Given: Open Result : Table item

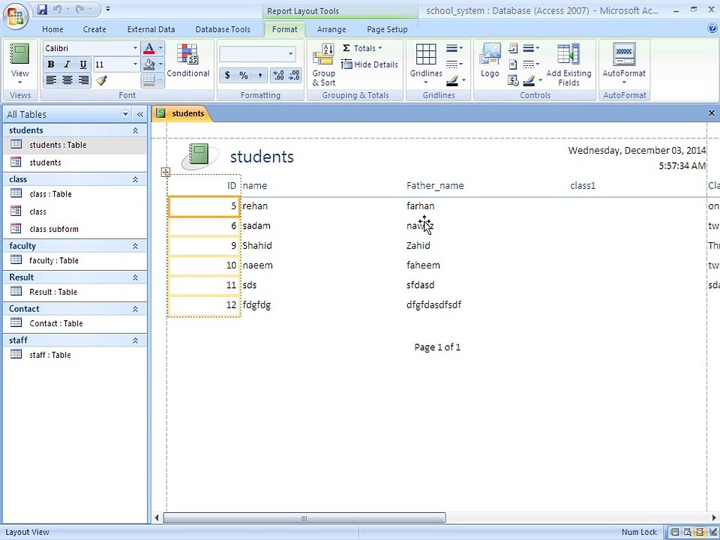Looking at the screenshot, I should point(75,292).
